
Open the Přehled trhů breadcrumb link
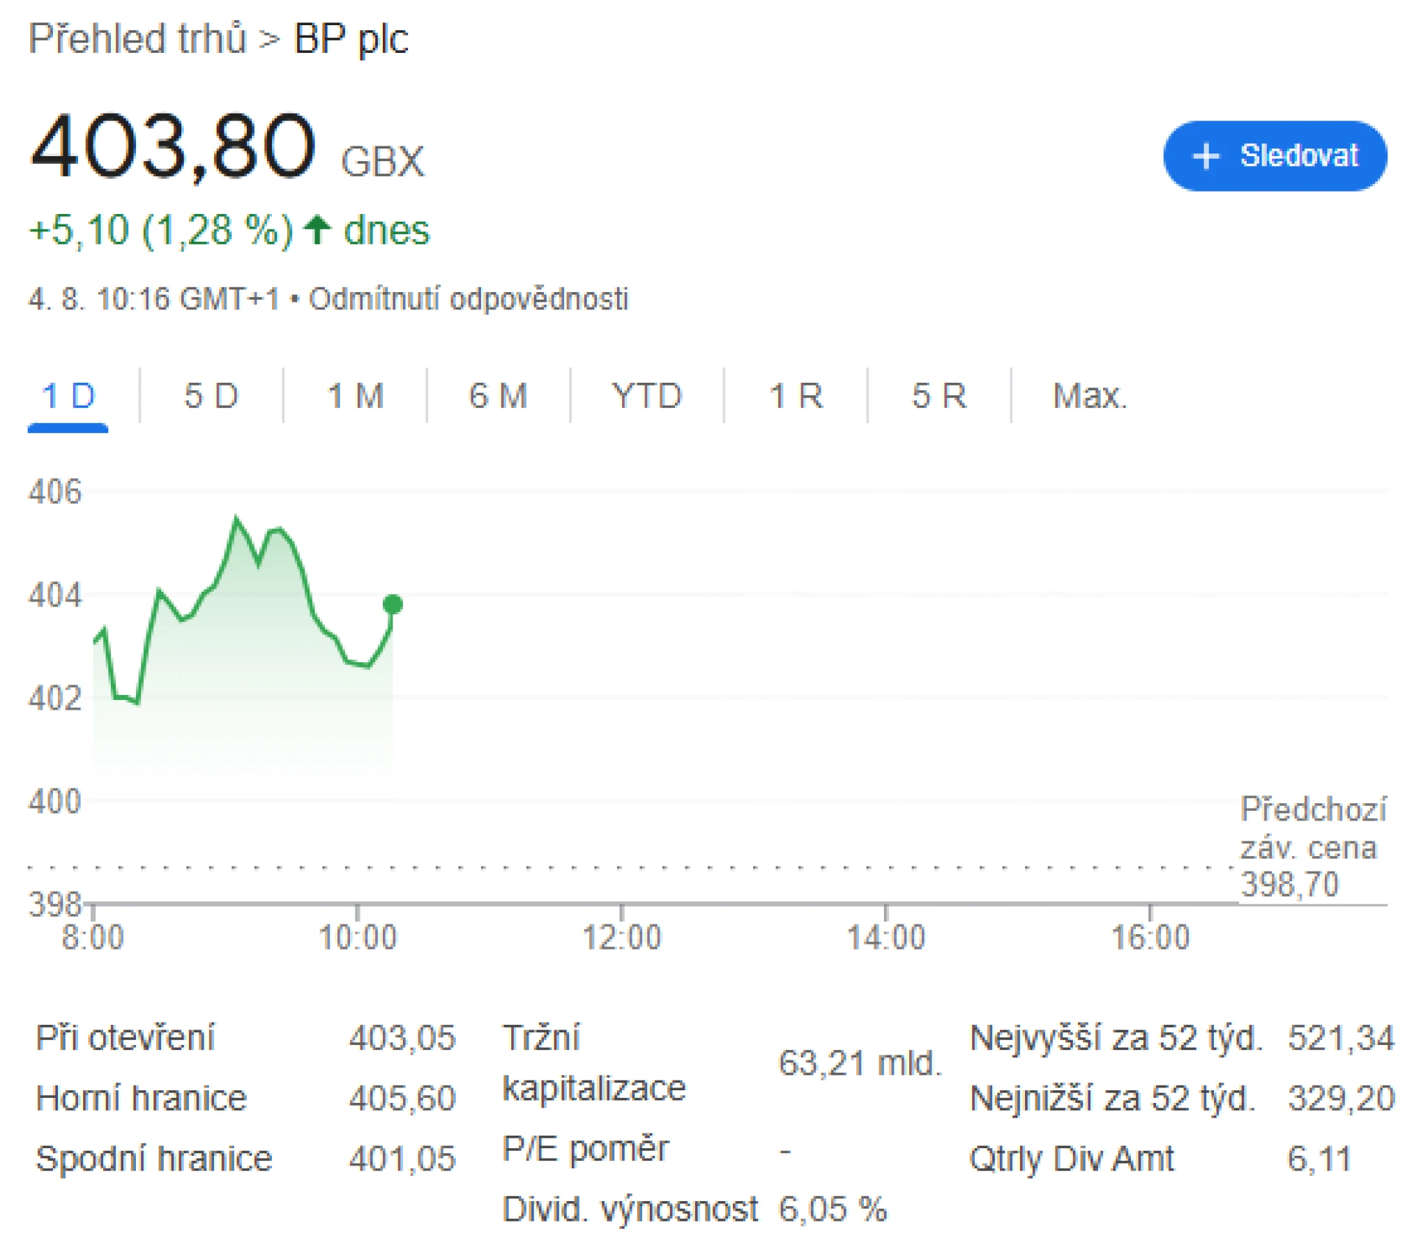pyautogui.click(x=137, y=38)
